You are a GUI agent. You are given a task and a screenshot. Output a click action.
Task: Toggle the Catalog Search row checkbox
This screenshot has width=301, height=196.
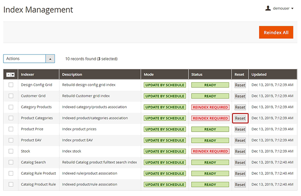(x=11, y=163)
